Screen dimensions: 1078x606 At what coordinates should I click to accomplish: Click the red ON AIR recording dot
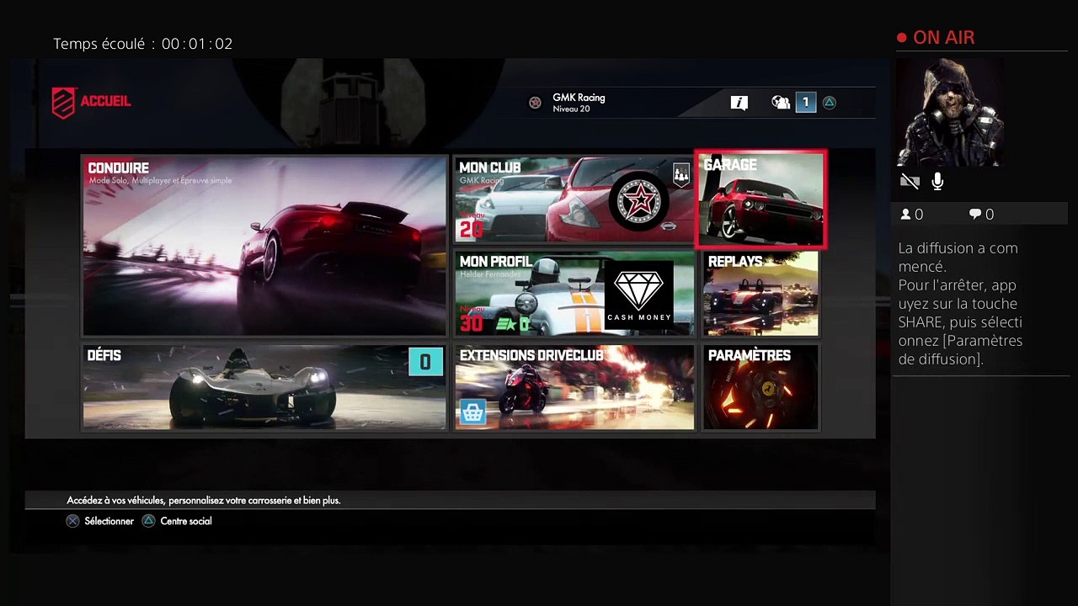(902, 38)
